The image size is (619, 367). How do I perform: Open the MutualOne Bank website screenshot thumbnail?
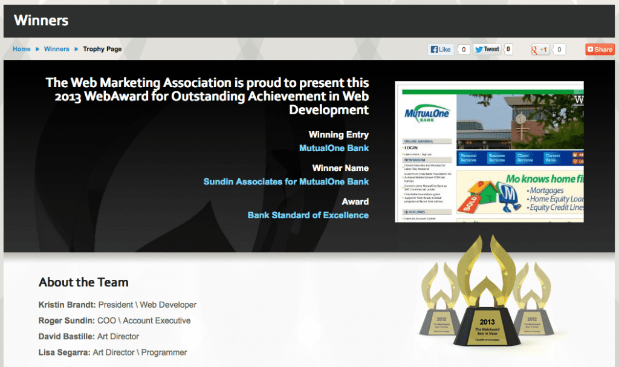[489, 152]
